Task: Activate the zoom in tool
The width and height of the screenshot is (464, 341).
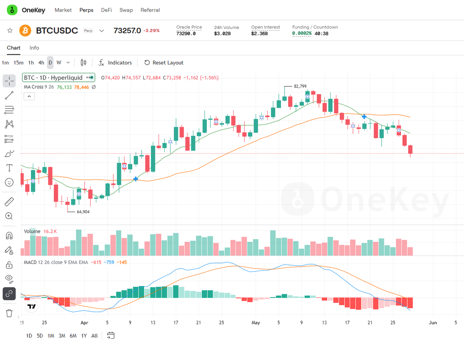Action: pyautogui.click(x=9, y=216)
